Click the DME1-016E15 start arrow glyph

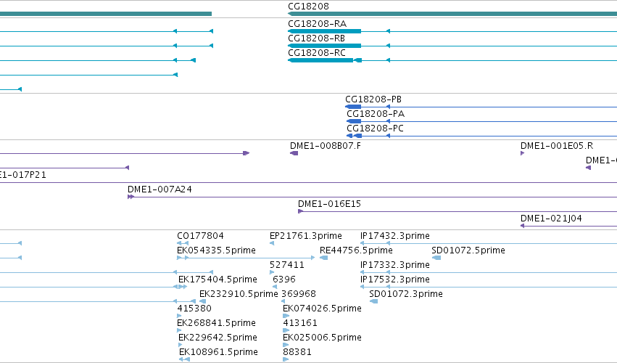tap(300, 211)
